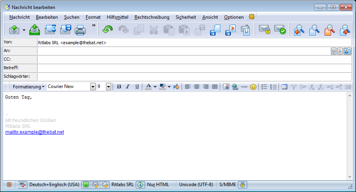This screenshot has height=192, width=356.
Task: Save text to file with page and floppy icon
Action: tap(215, 30)
